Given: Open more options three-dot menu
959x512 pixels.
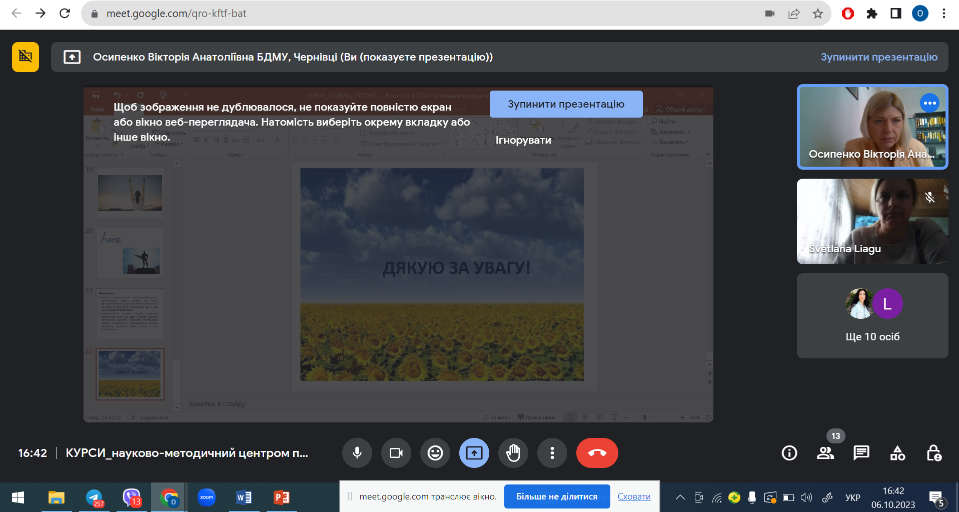Looking at the screenshot, I should pyautogui.click(x=552, y=453).
